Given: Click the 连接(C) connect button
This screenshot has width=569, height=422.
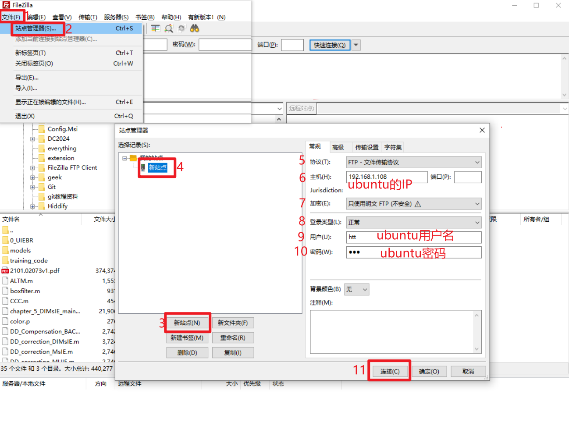Looking at the screenshot, I should point(390,372).
